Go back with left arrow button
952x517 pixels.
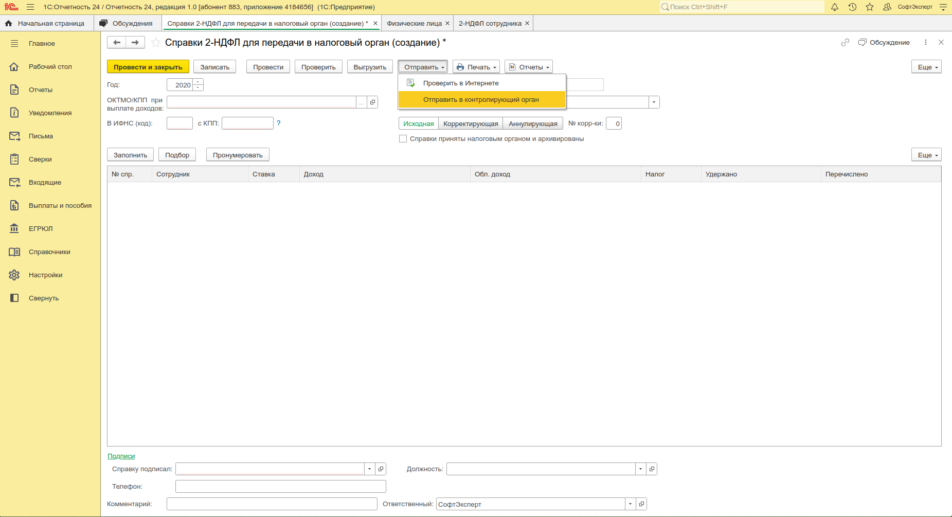pos(117,42)
